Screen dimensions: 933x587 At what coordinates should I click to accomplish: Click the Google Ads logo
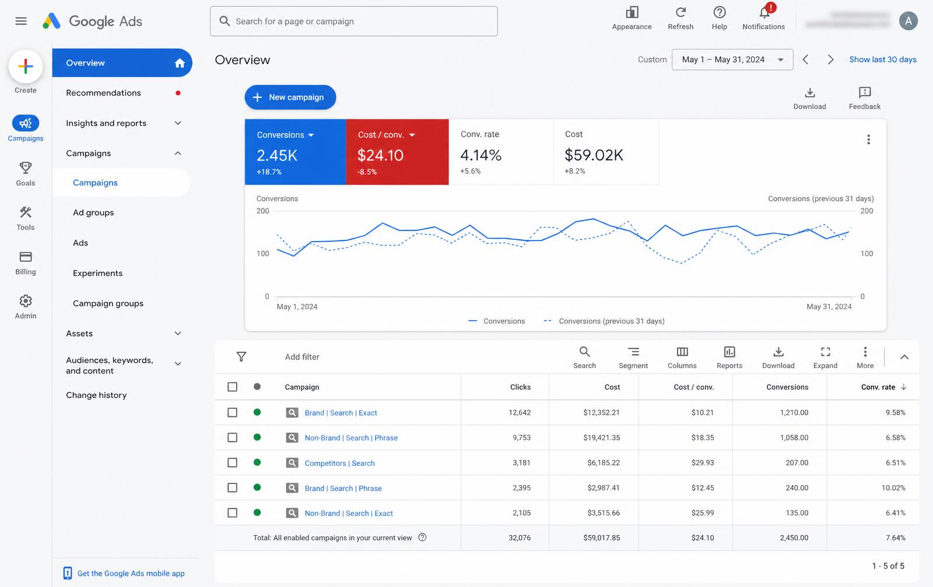92,22
